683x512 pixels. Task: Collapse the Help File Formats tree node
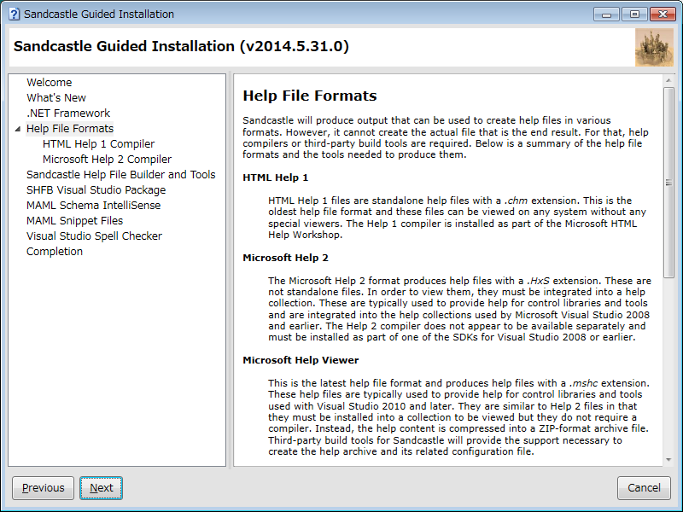[x=18, y=129]
